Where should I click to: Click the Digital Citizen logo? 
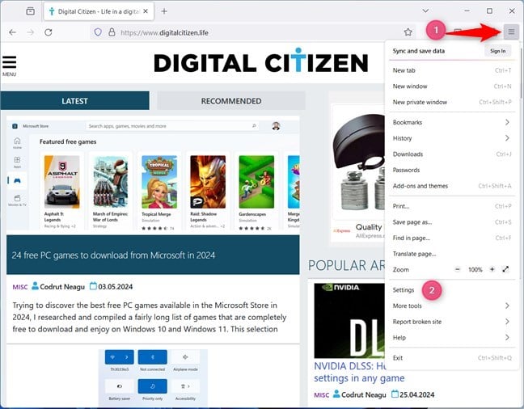pos(261,61)
